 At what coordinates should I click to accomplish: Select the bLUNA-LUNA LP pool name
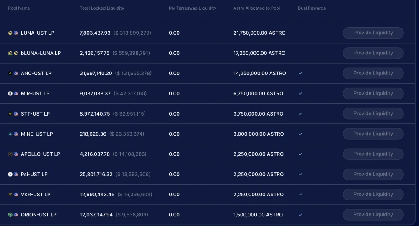41,53
